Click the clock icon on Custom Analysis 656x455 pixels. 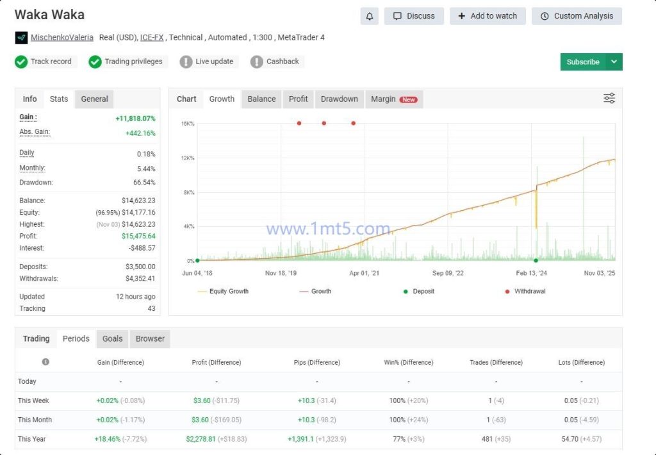pos(545,16)
